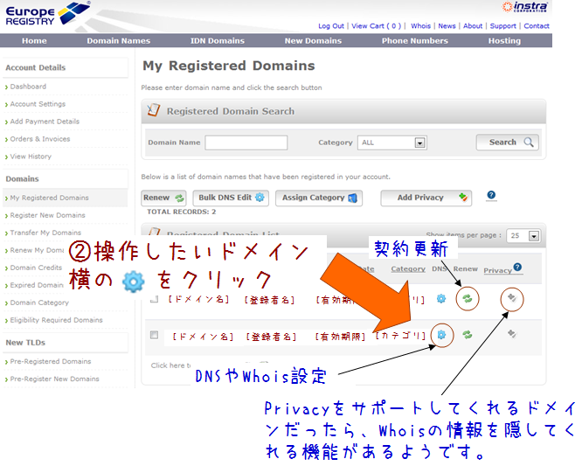Click the Instra Corporation logo
Viewport: 582px width, 466px height.
click(x=525, y=7)
